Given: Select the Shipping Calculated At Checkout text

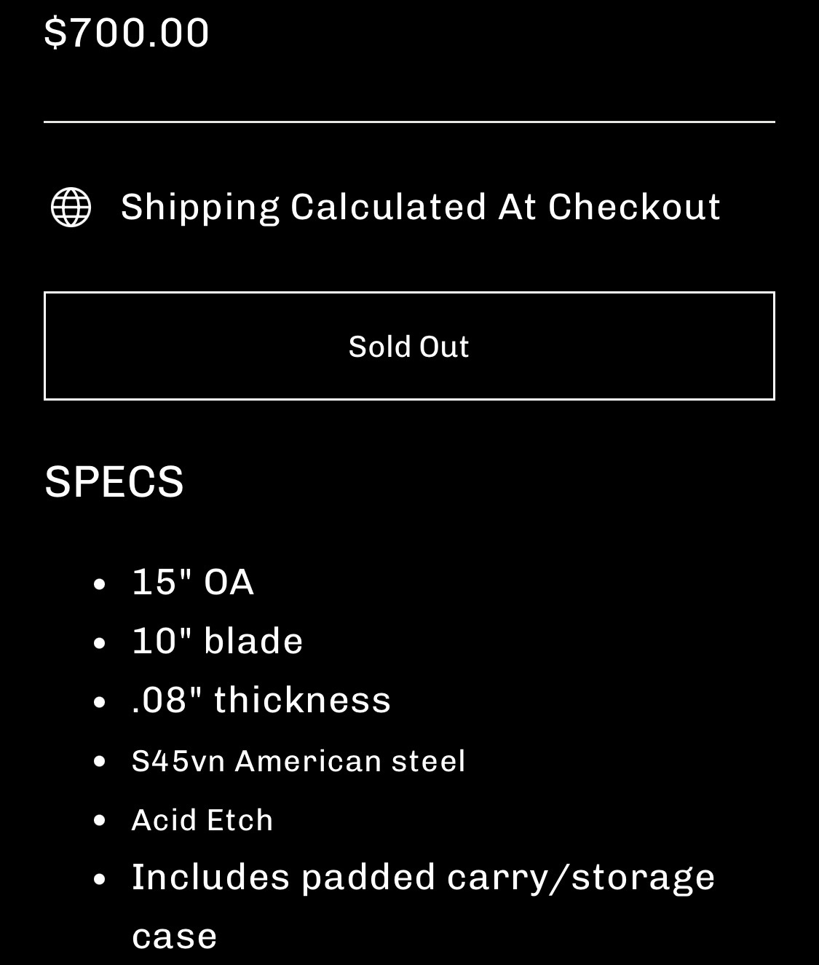Looking at the screenshot, I should (x=420, y=207).
